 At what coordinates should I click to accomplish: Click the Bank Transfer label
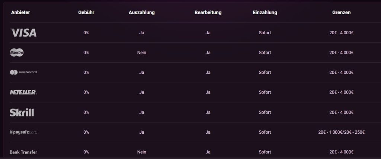click(x=23, y=152)
